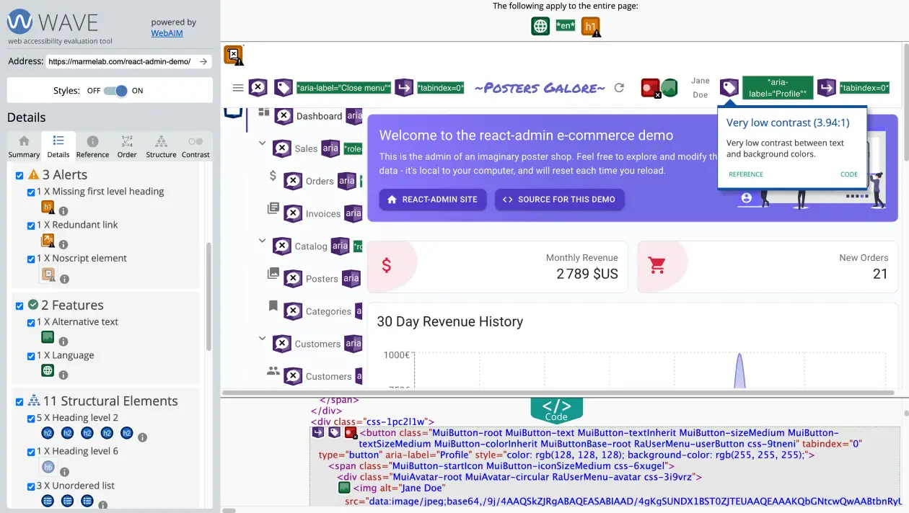Click info icon next to Redundant link
Screen dimensions: 909x513
63,244
